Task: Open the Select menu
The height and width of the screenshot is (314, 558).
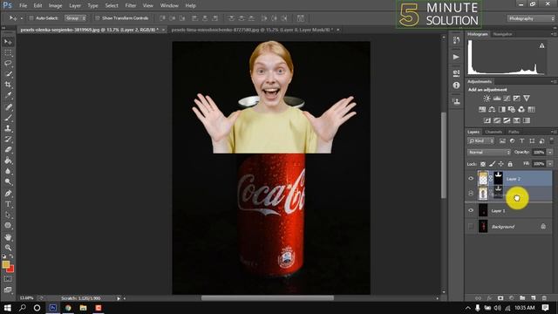Action: pos(112,6)
